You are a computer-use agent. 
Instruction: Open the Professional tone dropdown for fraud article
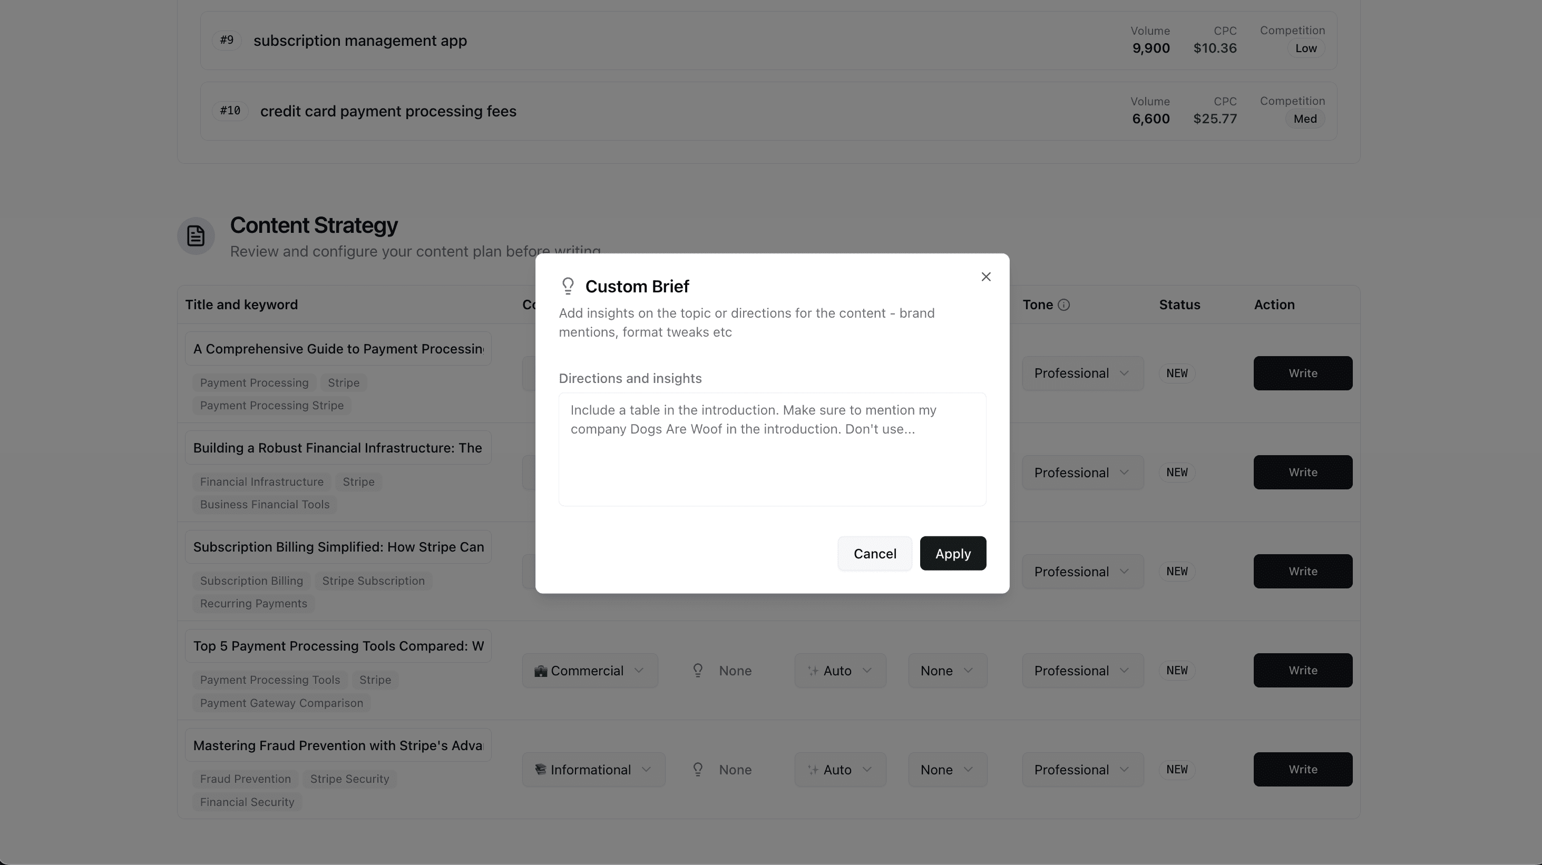click(1082, 769)
